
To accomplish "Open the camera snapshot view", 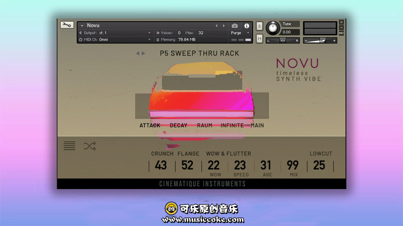I will pyautogui.click(x=235, y=26).
